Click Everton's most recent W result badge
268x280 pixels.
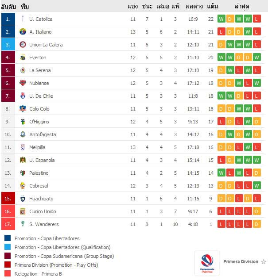257,58
